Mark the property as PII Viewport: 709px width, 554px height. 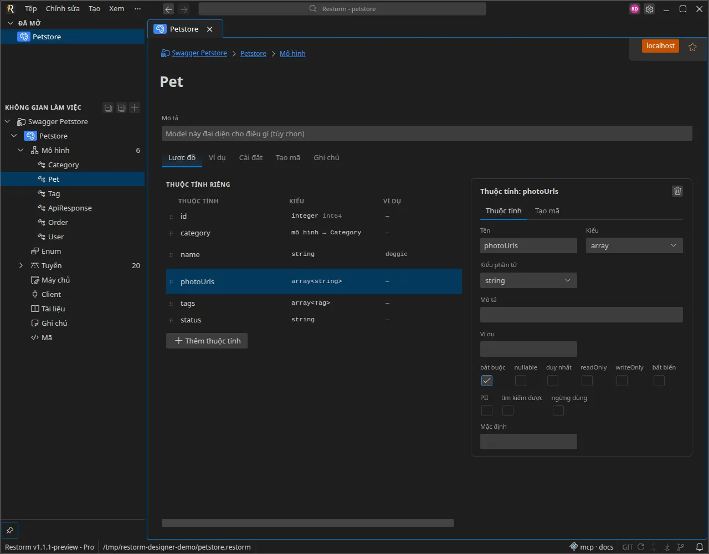(x=487, y=411)
